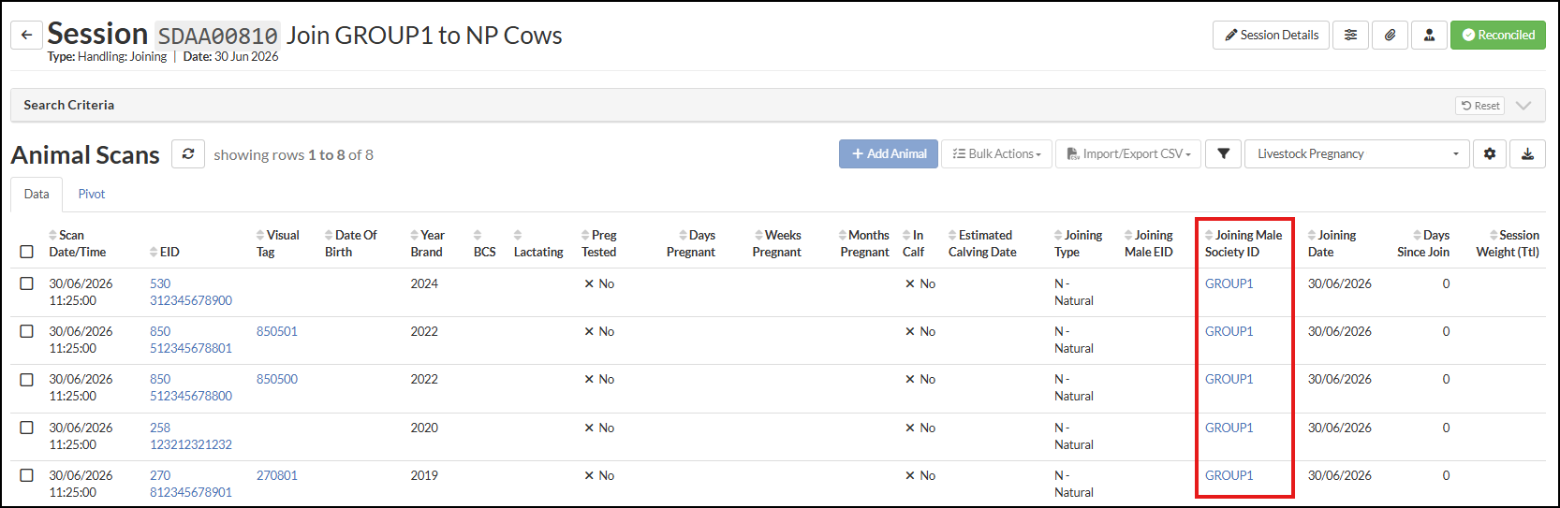Sort by Days Since Join column

(1423, 243)
